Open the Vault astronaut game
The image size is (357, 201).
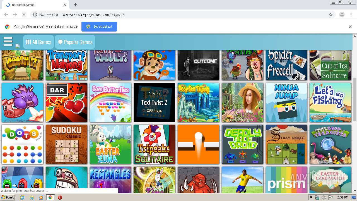pos(110,65)
